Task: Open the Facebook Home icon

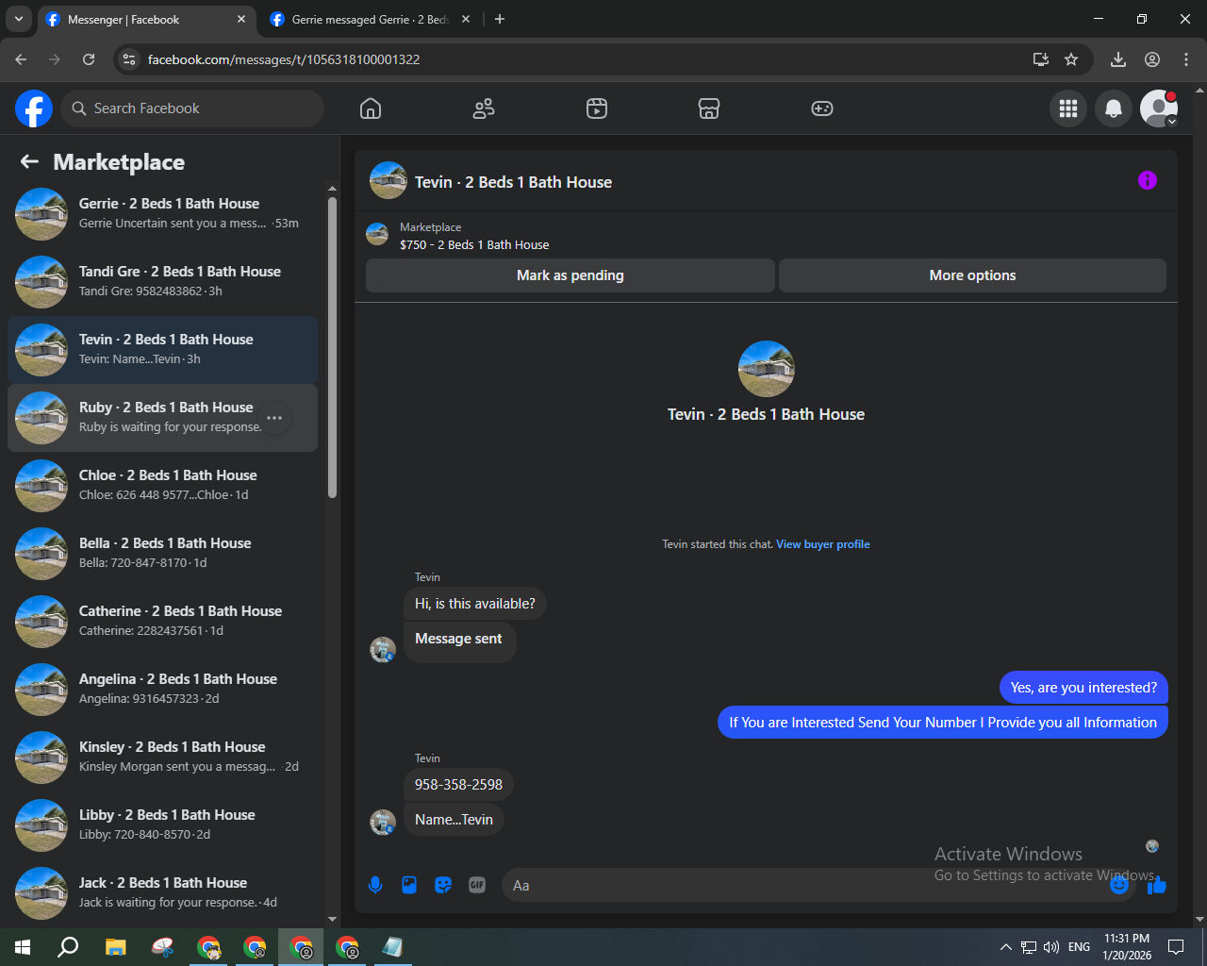Action: click(371, 108)
